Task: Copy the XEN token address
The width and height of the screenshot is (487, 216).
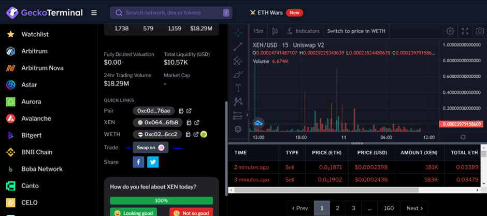Action: pos(189,123)
